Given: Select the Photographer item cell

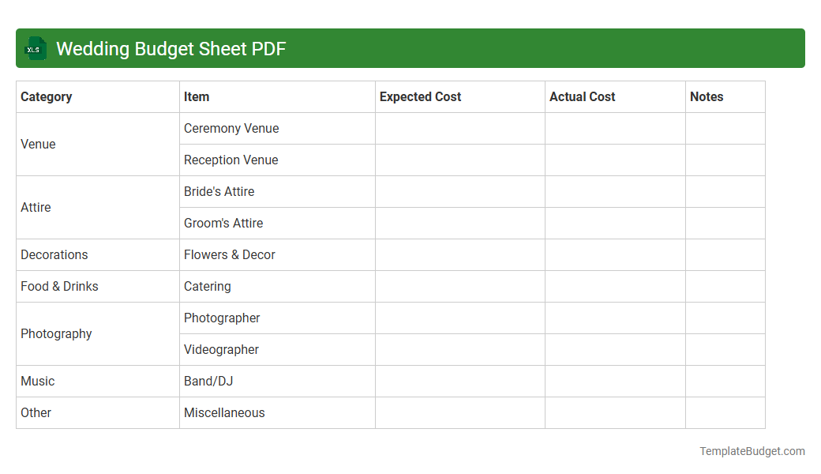Looking at the screenshot, I should (x=222, y=318).
